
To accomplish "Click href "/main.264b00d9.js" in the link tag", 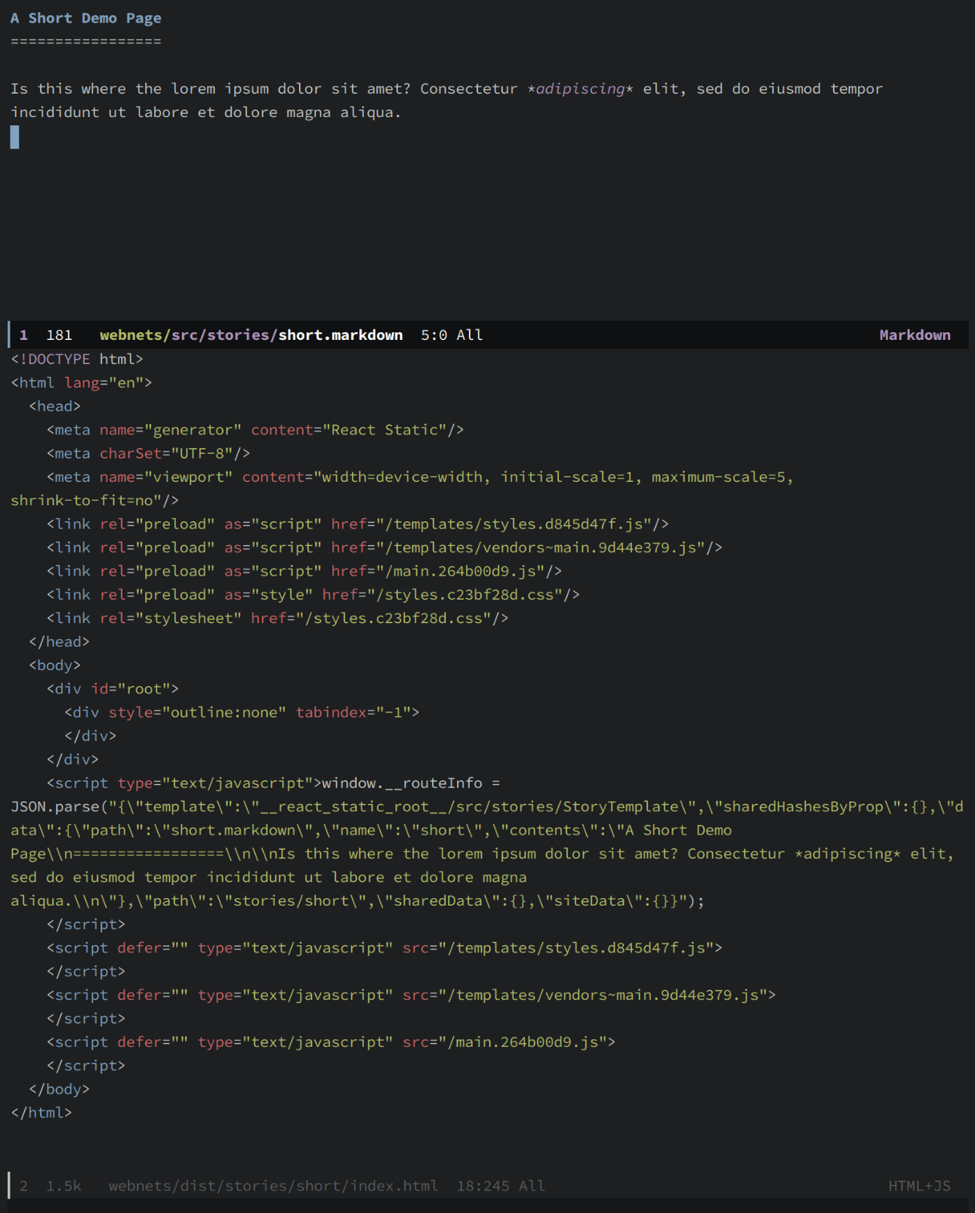I will pyautogui.click(x=438, y=571).
